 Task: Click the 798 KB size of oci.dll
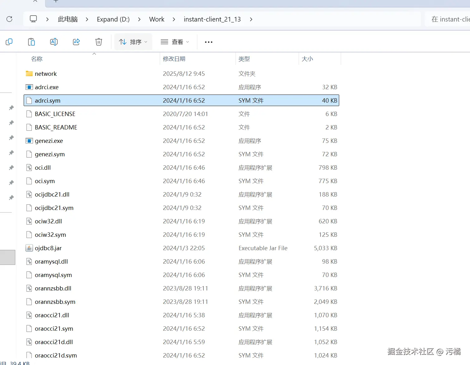tap(328, 168)
